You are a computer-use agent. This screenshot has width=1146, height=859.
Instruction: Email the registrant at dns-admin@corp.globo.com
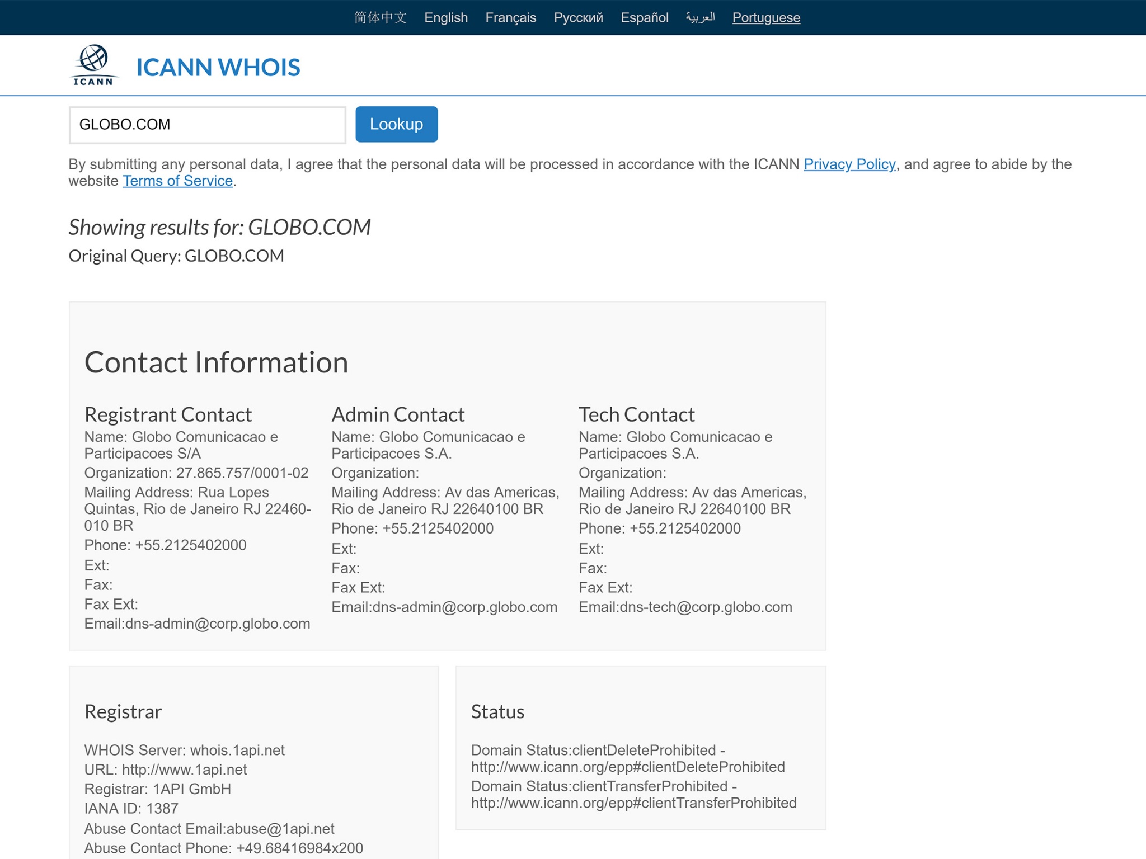point(218,623)
